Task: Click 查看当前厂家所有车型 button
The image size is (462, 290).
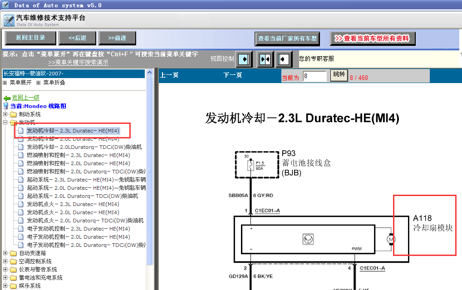Action: [287, 39]
